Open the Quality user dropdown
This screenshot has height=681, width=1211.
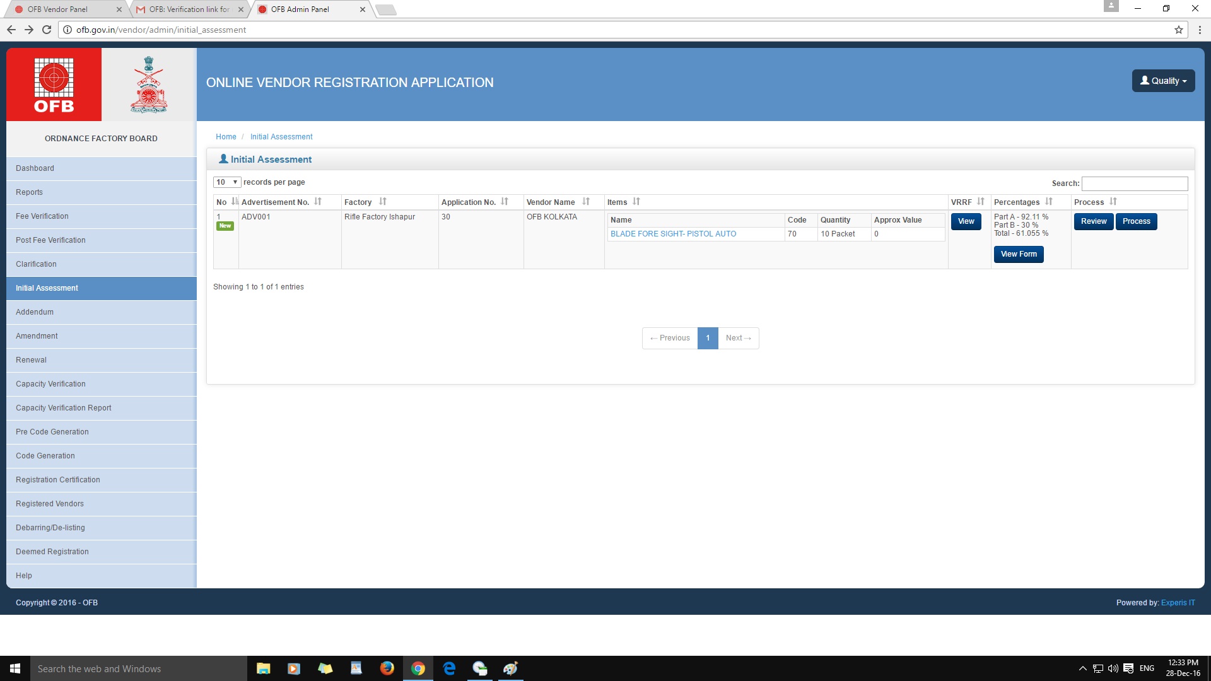1163,81
